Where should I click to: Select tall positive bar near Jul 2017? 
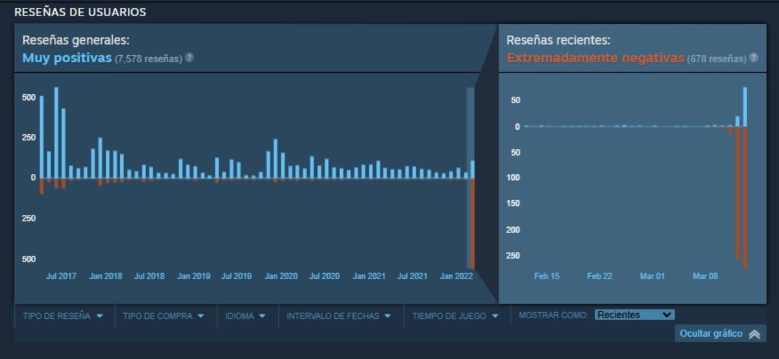point(56,132)
